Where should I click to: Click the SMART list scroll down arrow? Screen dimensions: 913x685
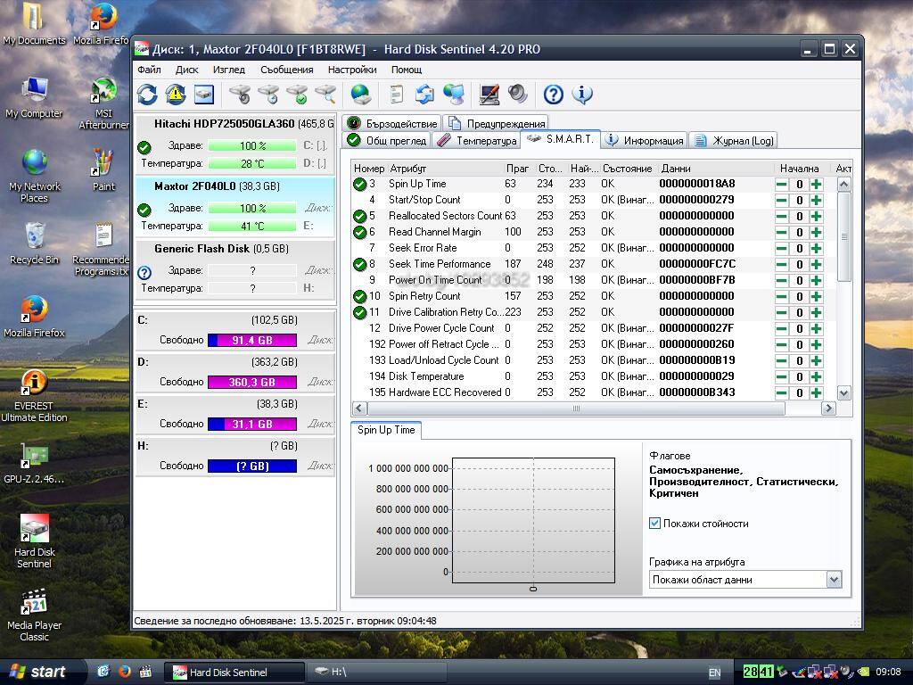coord(843,393)
